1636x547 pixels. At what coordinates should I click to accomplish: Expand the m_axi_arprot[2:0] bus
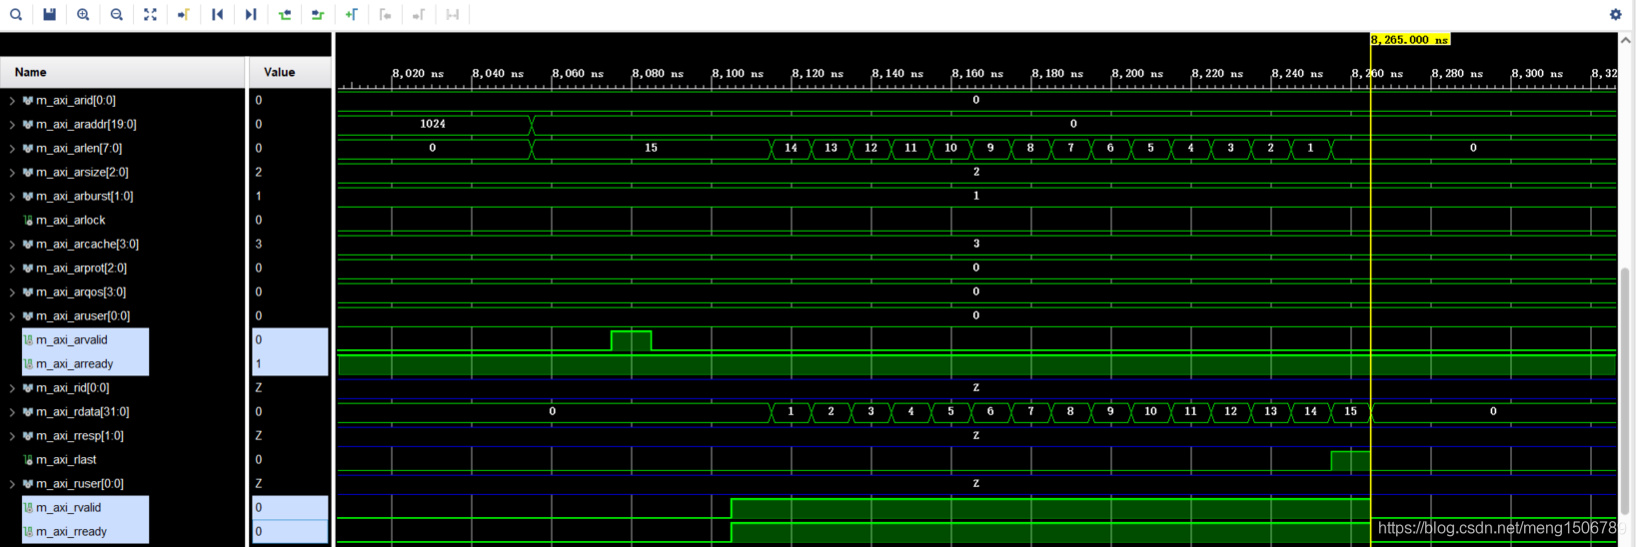coord(12,269)
